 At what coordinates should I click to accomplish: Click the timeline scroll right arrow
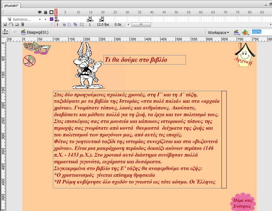[x=271, y=24]
